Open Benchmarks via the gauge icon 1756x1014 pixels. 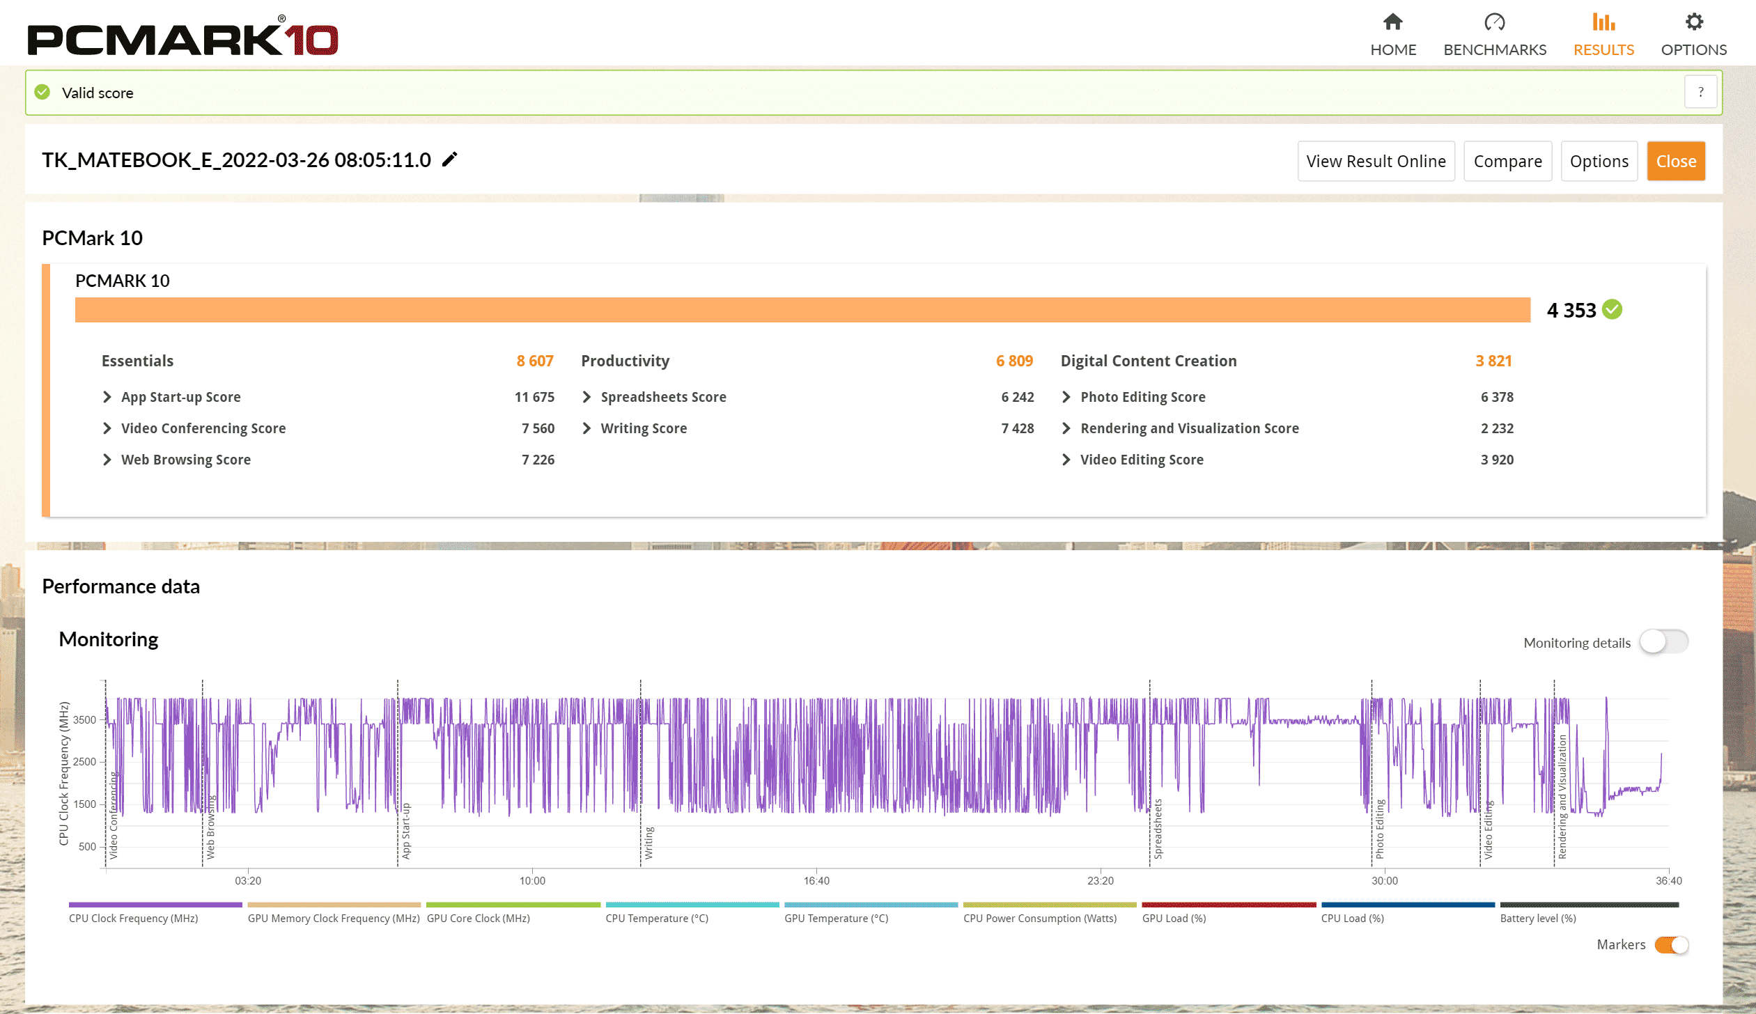1495,22
